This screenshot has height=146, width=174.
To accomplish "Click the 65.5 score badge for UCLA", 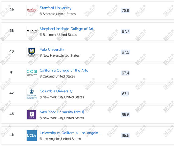I will click(x=125, y=135).
